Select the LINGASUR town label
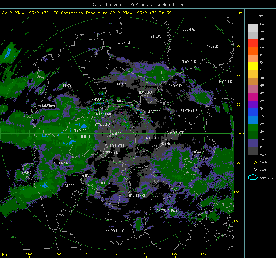 point(174,86)
